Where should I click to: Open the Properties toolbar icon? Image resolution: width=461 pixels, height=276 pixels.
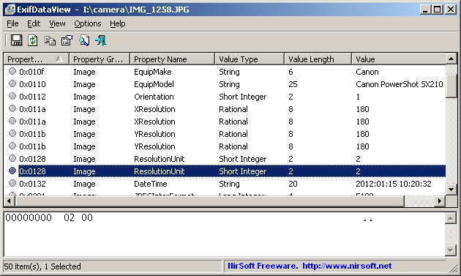coord(67,40)
